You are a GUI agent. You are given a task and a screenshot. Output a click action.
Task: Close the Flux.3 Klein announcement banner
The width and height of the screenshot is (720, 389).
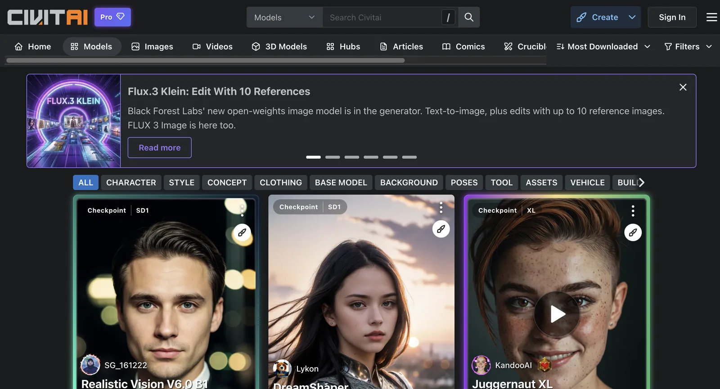[x=683, y=87]
